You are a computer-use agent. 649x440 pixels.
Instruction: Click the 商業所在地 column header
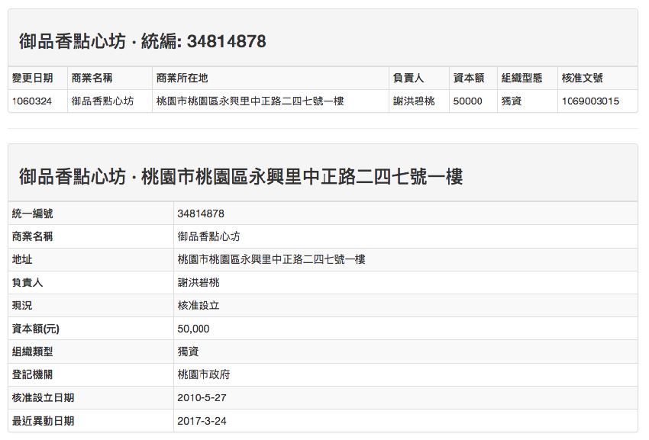182,78
